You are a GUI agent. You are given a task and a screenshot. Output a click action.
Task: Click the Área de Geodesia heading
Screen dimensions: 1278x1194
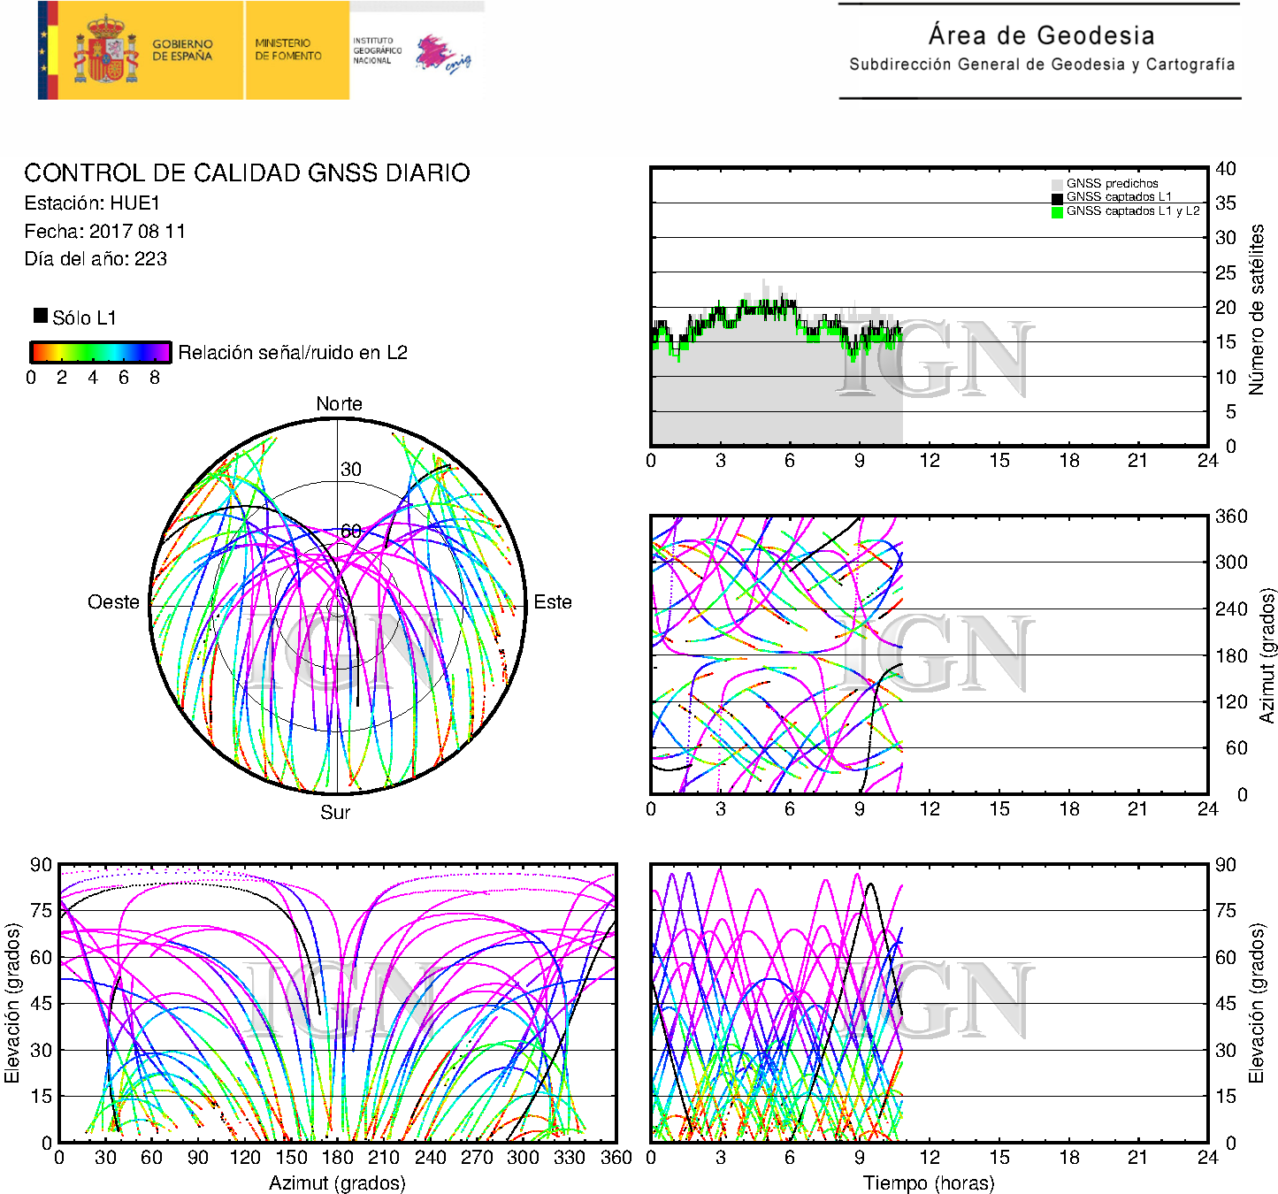click(1041, 35)
